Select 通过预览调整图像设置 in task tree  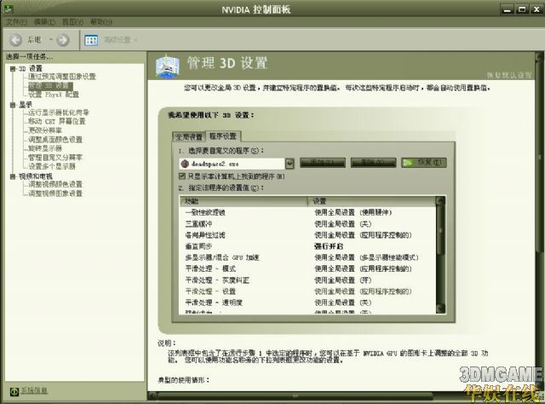[x=62, y=77]
